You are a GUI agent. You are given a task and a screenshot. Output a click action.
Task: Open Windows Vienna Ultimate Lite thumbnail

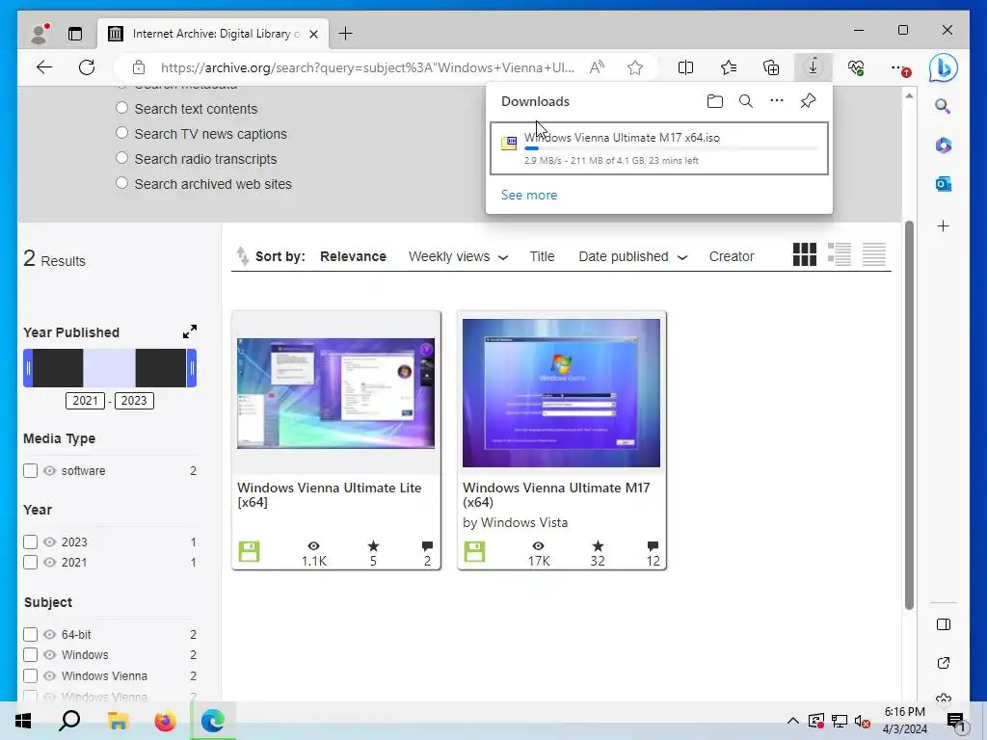click(335, 393)
